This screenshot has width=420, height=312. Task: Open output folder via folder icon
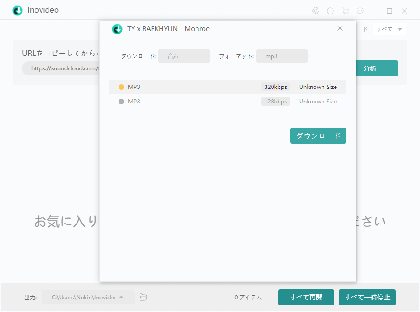[x=143, y=297]
